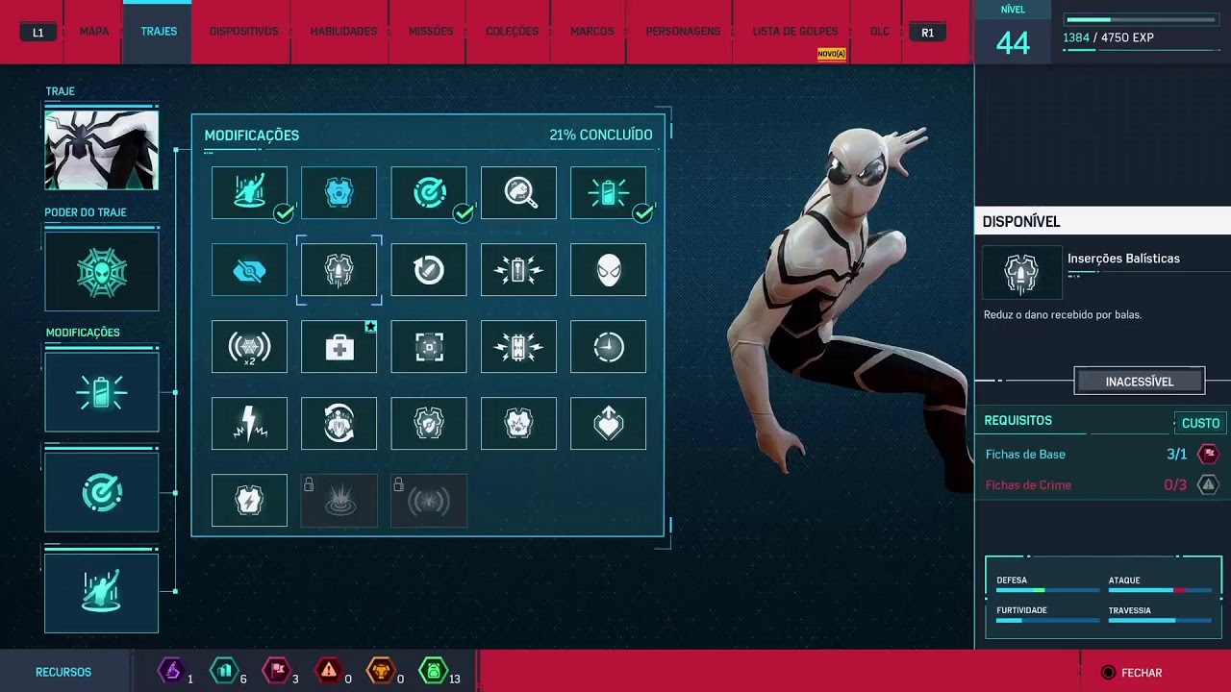Click the INACESSÍVEL button

(1140, 382)
